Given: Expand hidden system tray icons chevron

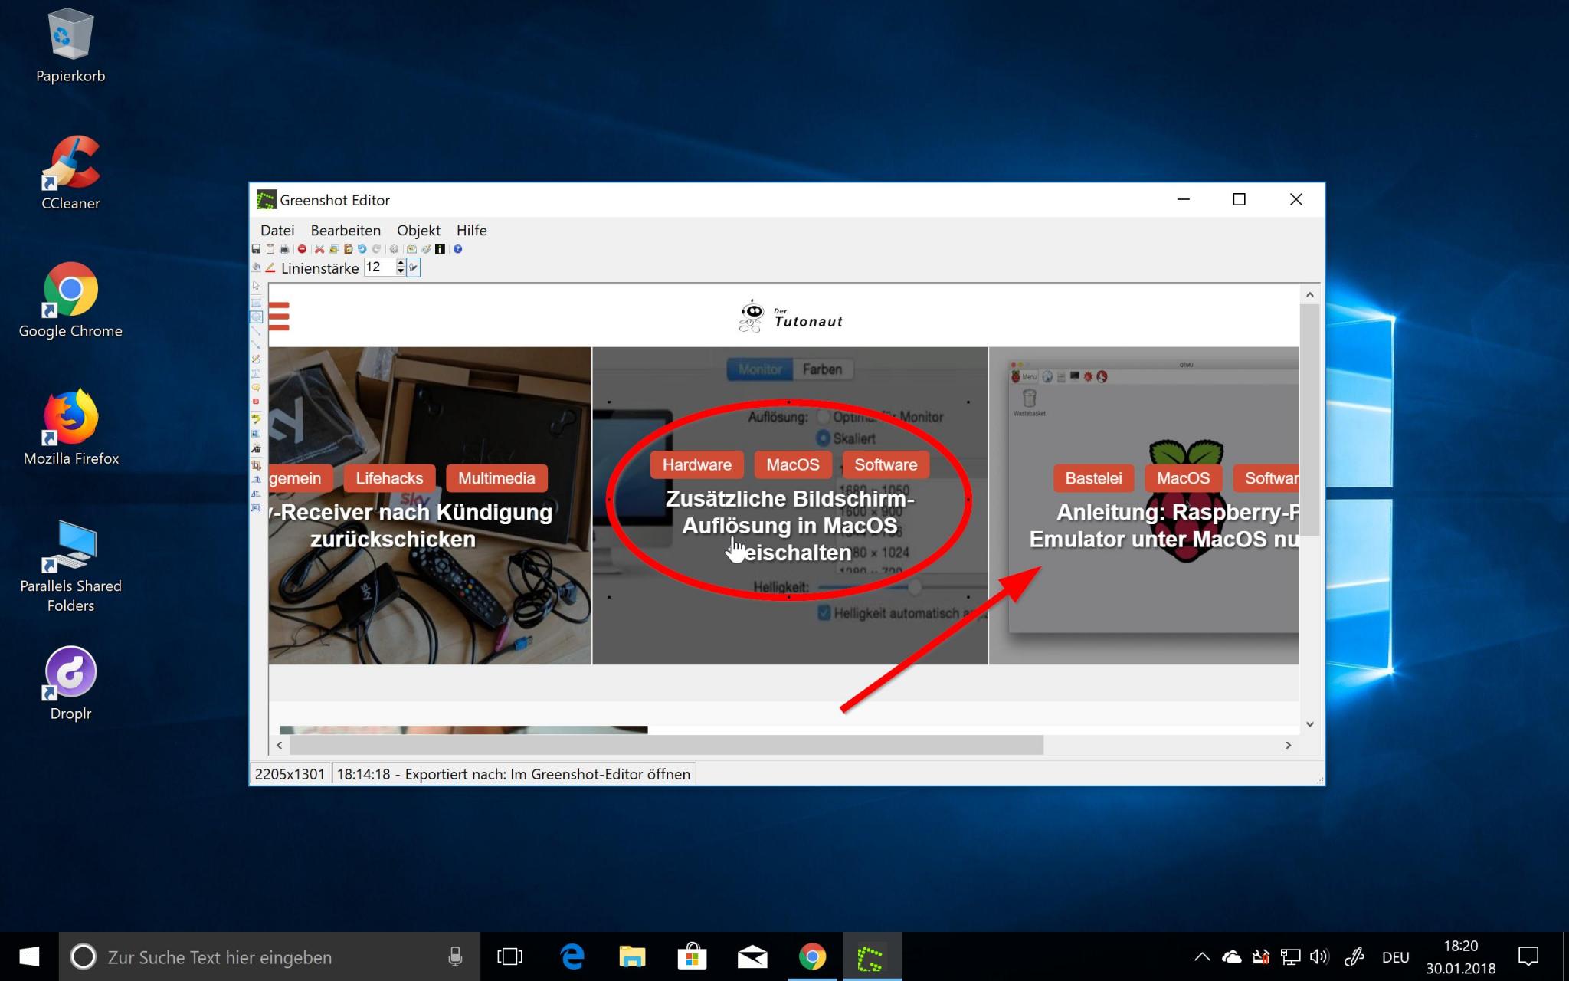Looking at the screenshot, I should point(1202,956).
